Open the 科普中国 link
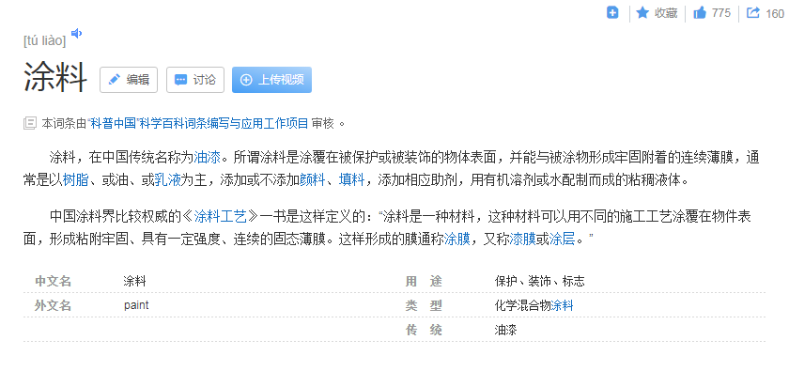789x371 pixels. [x=114, y=123]
